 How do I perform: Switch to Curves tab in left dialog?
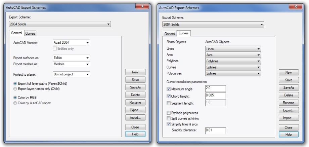[x=30, y=34]
